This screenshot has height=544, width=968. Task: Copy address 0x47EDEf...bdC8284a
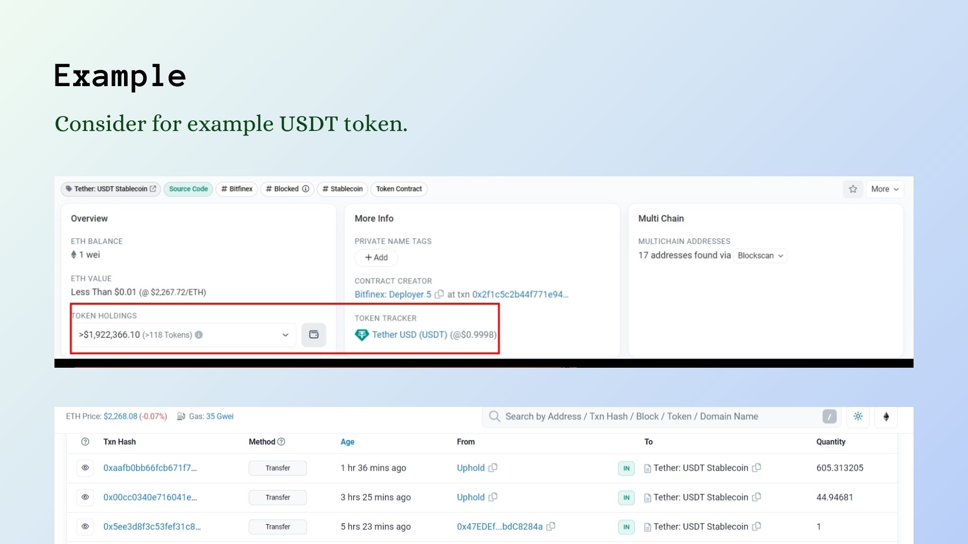point(551,526)
